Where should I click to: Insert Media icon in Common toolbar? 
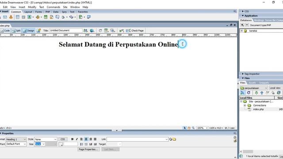(x=38, y=17)
